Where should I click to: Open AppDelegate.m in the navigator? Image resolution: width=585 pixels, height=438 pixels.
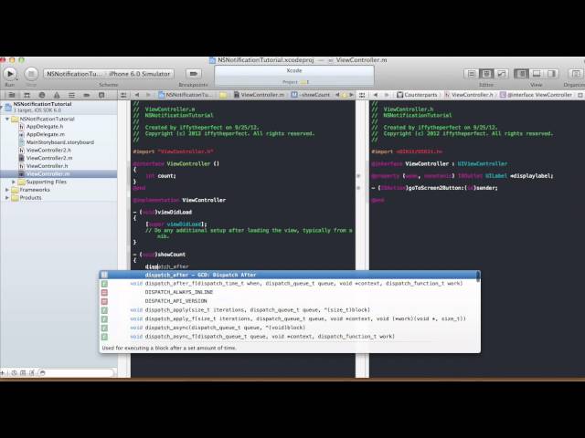pos(45,134)
